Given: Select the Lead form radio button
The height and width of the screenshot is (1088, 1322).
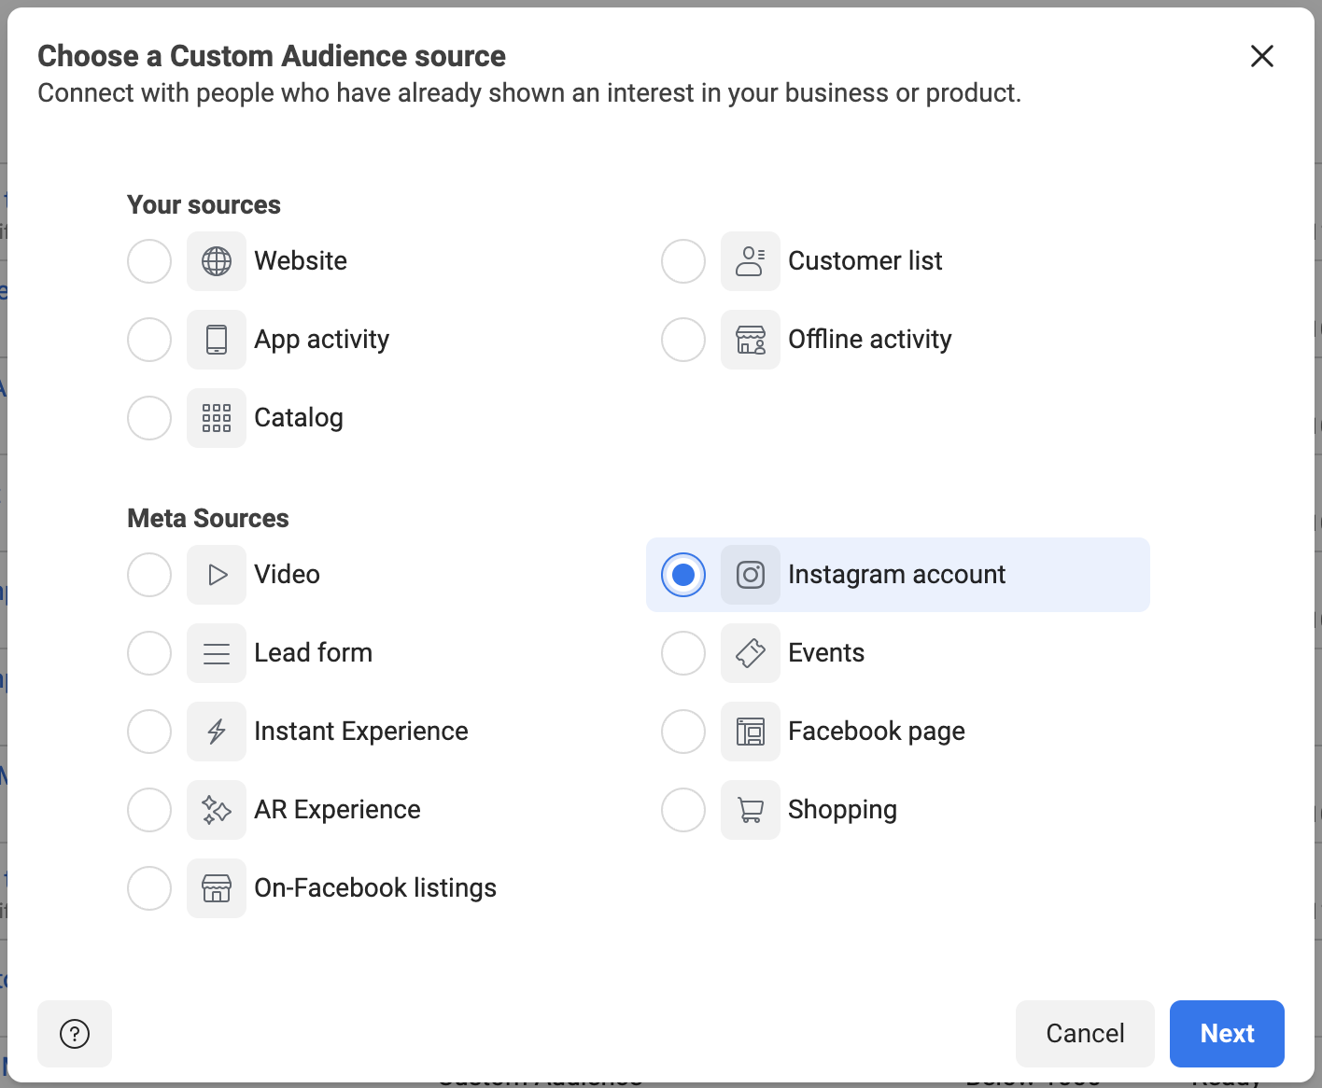Looking at the screenshot, I should coord(149,653).
